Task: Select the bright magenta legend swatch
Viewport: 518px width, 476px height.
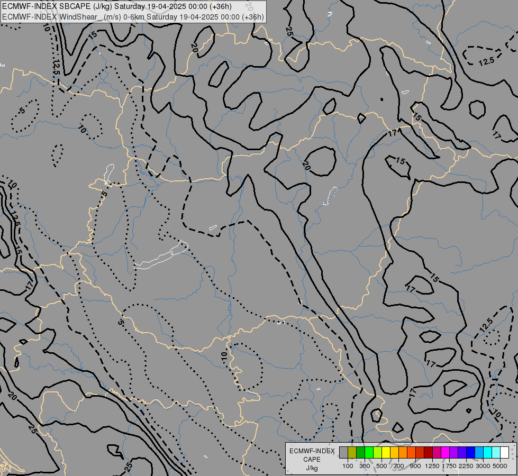Action: [x=446, y=452]
